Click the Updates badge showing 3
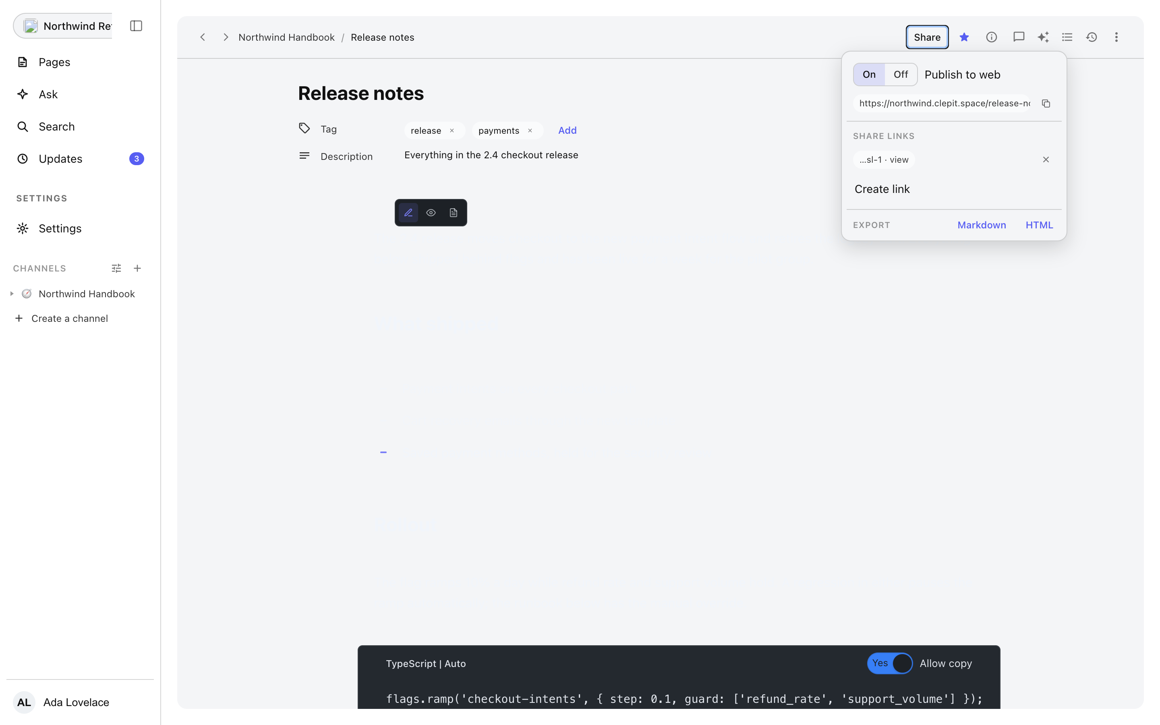 [137, 159]
